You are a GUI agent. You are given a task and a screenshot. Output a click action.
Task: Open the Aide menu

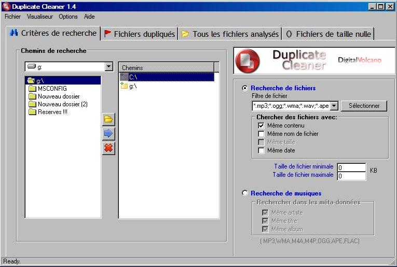tap(89, 17)
